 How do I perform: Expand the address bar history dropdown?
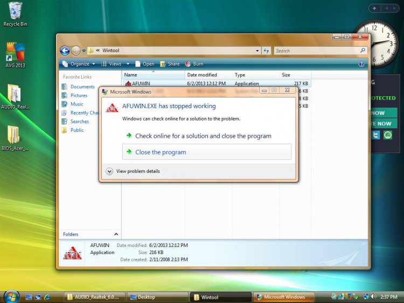click(x=257, y=51)
